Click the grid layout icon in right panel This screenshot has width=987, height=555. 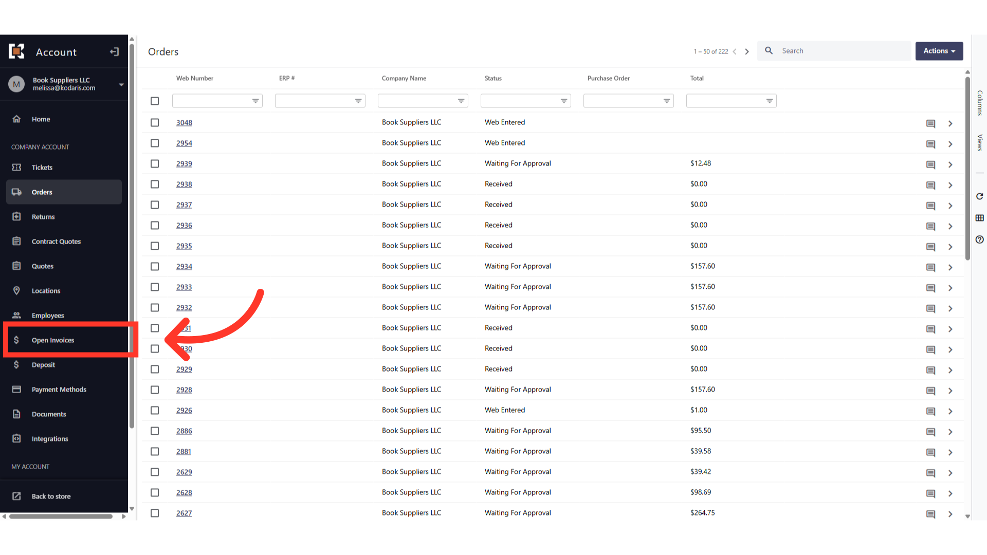coord(979,218)
